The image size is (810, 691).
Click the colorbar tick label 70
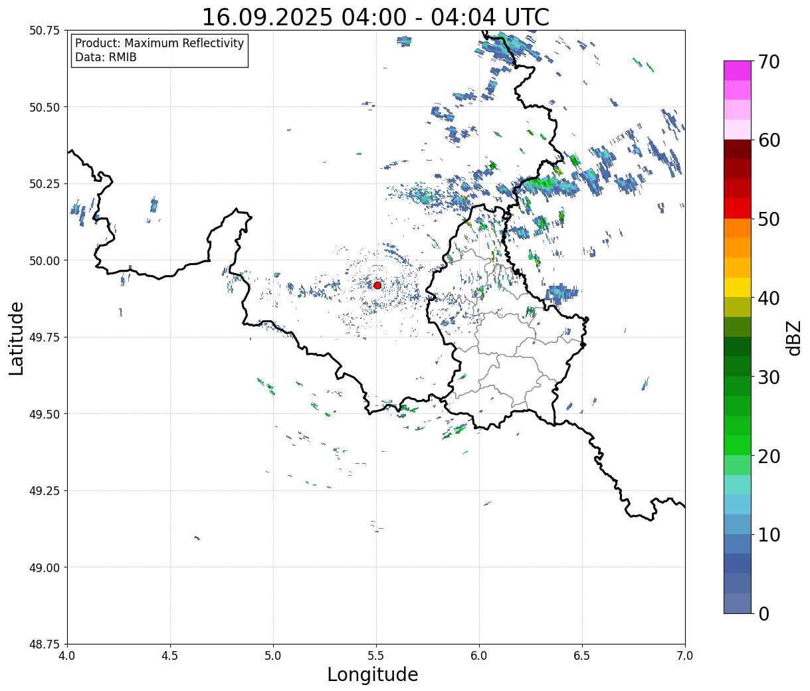[769, 62]
